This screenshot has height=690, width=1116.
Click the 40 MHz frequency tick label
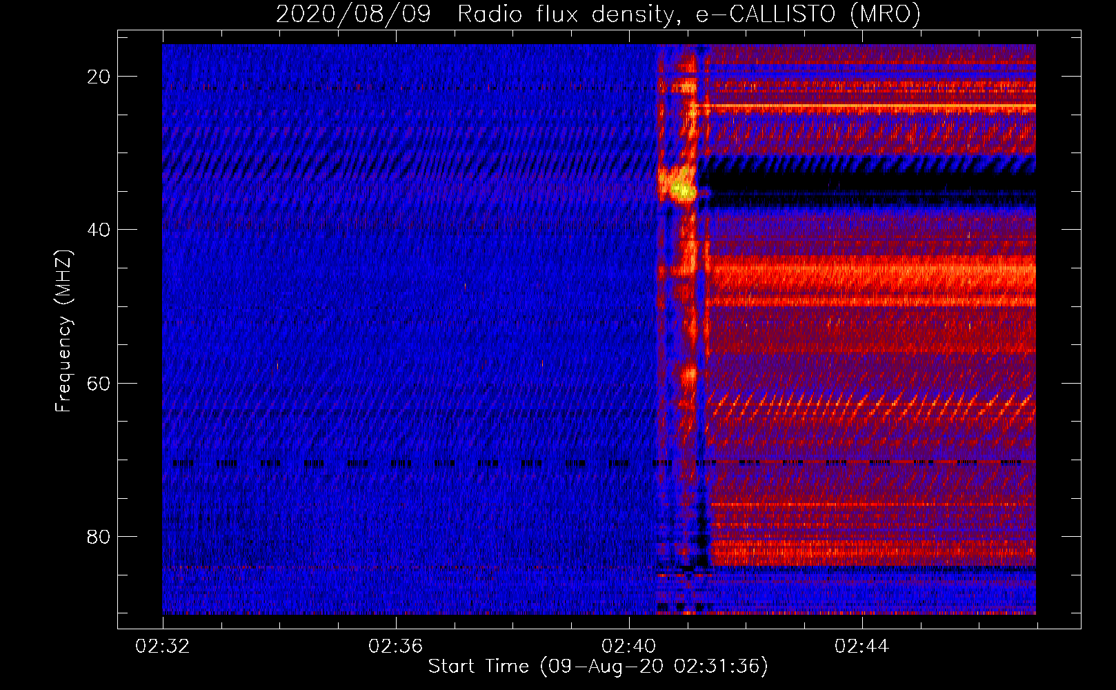click(99, 230)
